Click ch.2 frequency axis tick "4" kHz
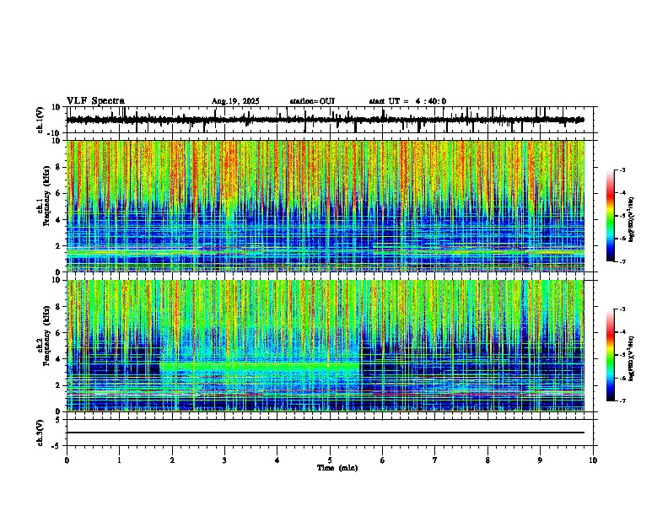Image resolution: width=668 pixels, height=516 pixels. 58,359
